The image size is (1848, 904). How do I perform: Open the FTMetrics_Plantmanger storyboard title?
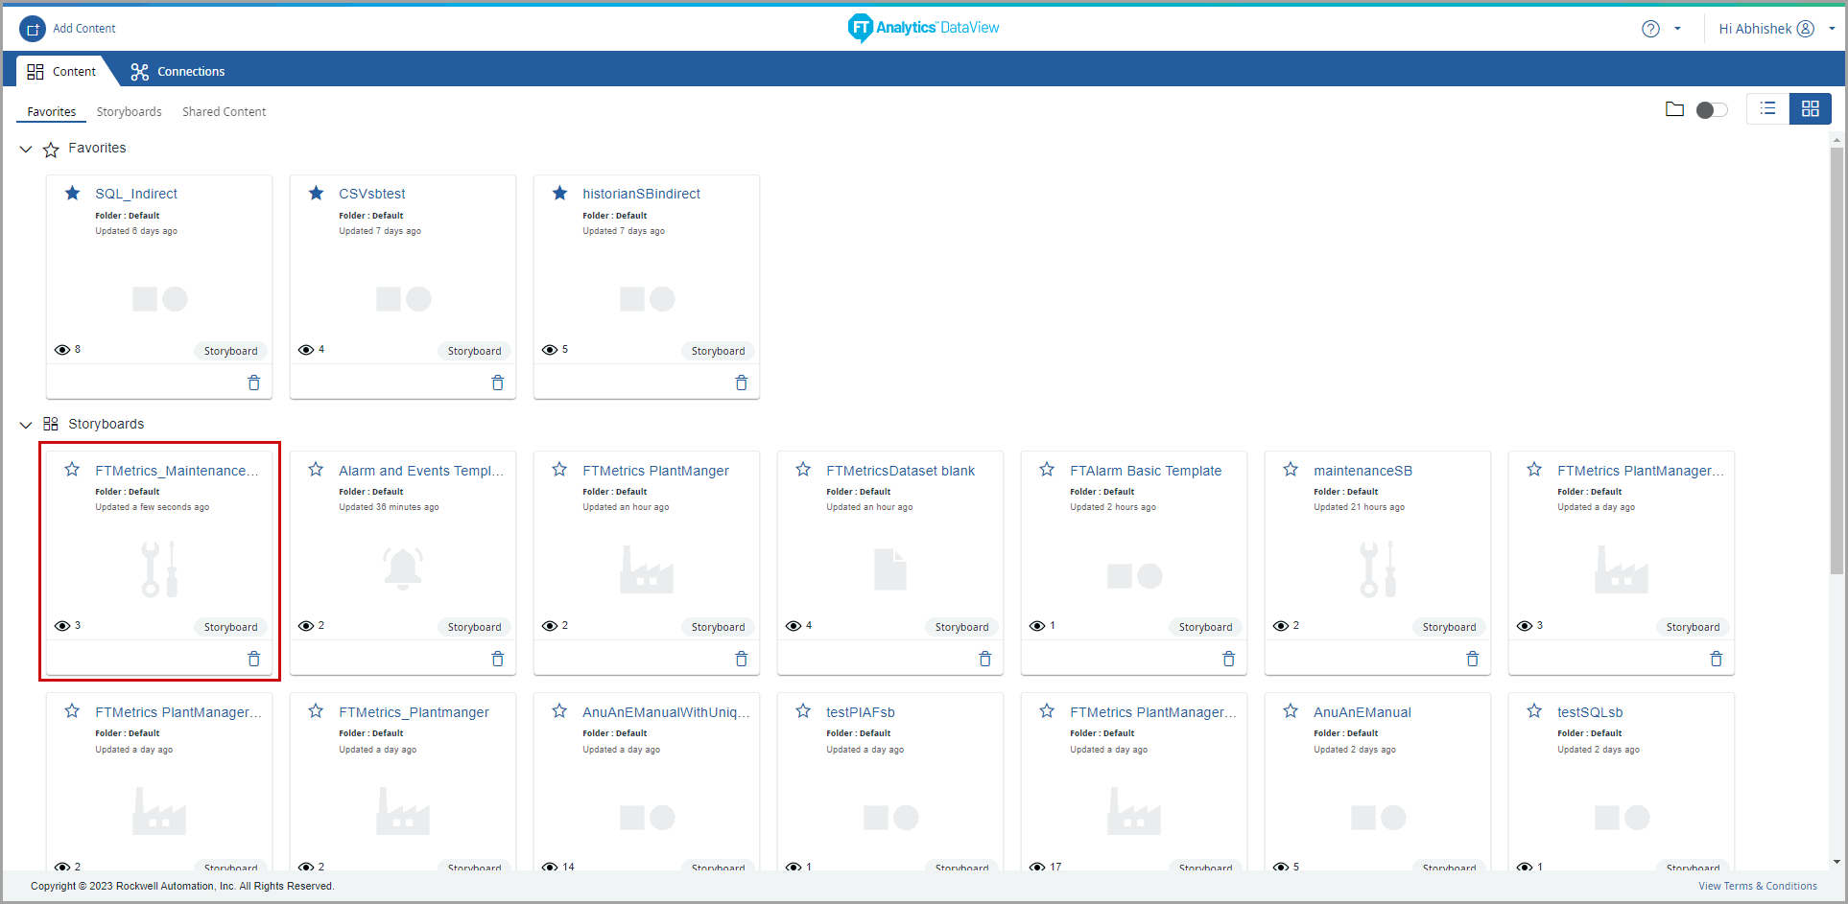(414, 712)
